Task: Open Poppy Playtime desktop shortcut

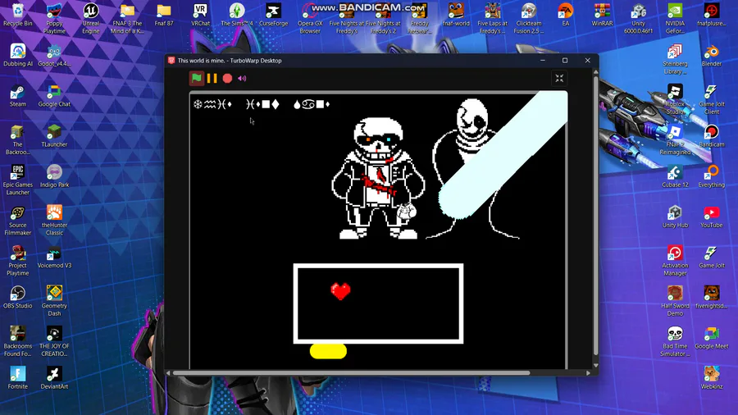Action: click(x=55, y=19)
